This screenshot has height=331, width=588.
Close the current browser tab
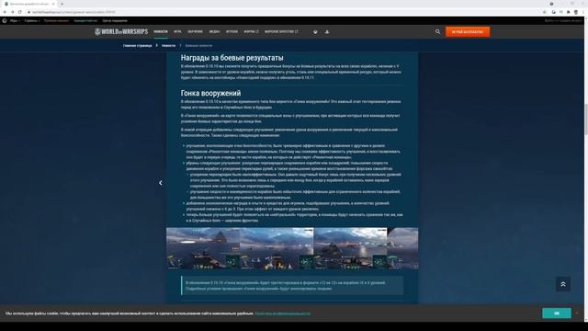tap(53, 4)
